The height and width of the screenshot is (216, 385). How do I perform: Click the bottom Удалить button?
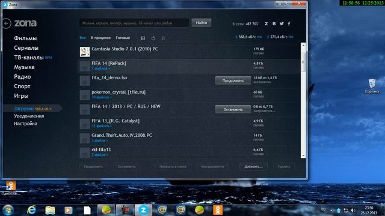(x=284, y=167)
